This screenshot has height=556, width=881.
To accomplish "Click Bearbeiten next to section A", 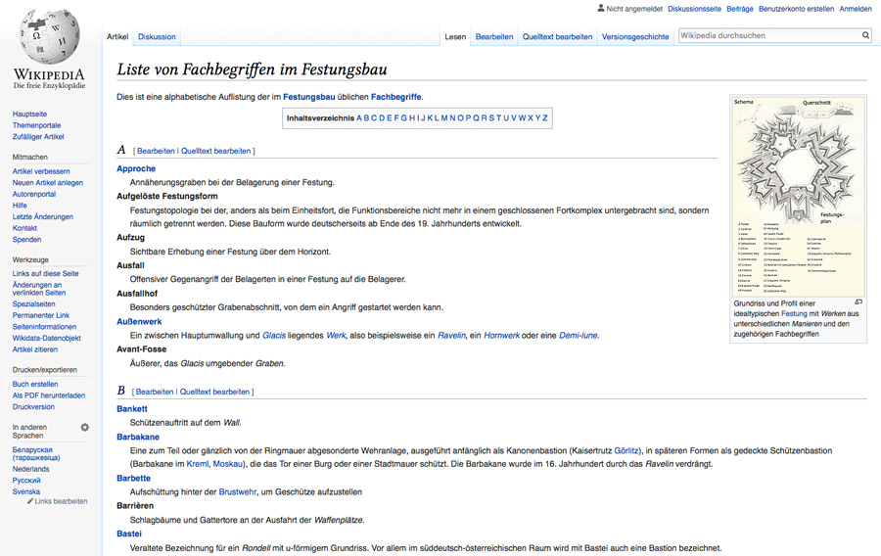I will 156,151.
